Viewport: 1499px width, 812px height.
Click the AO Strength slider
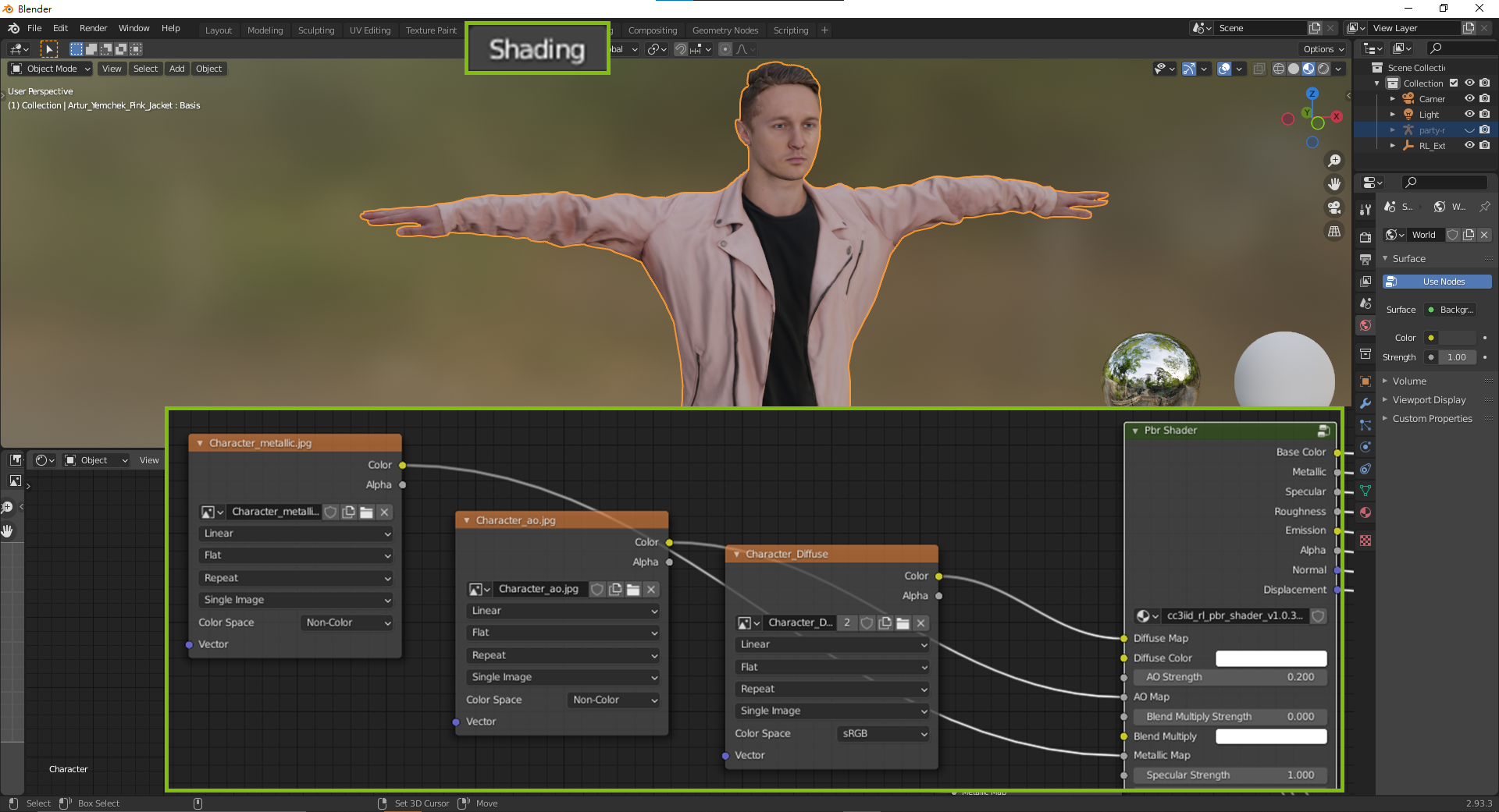coord(1230,677)
